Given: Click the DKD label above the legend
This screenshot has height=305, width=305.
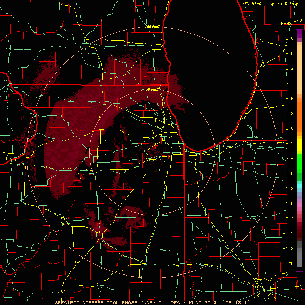Looking at the screenshot, I should tap(298, 20).
